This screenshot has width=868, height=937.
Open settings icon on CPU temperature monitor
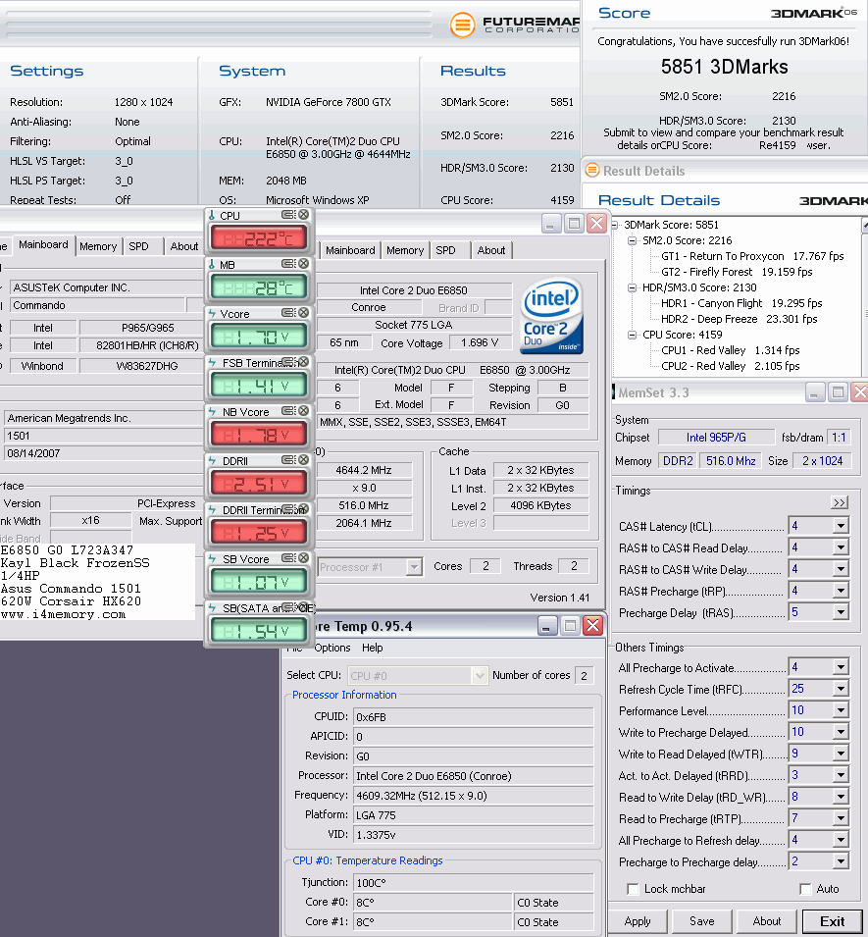288,215
